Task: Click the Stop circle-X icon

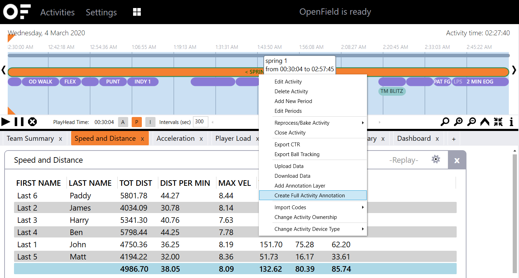Action: (x=33, y=122)
